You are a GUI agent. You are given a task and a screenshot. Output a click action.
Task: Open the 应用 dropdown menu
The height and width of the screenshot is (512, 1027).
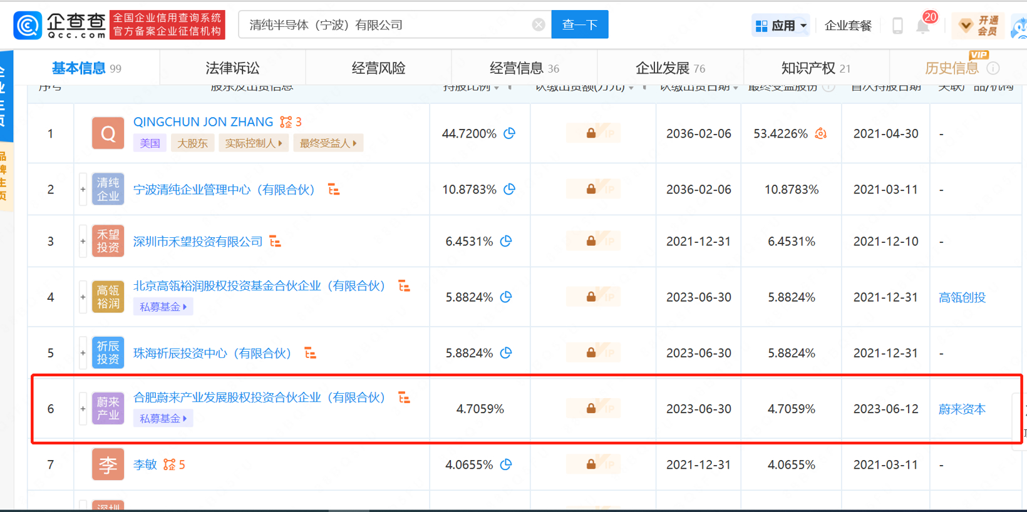(x=781, y=26)
